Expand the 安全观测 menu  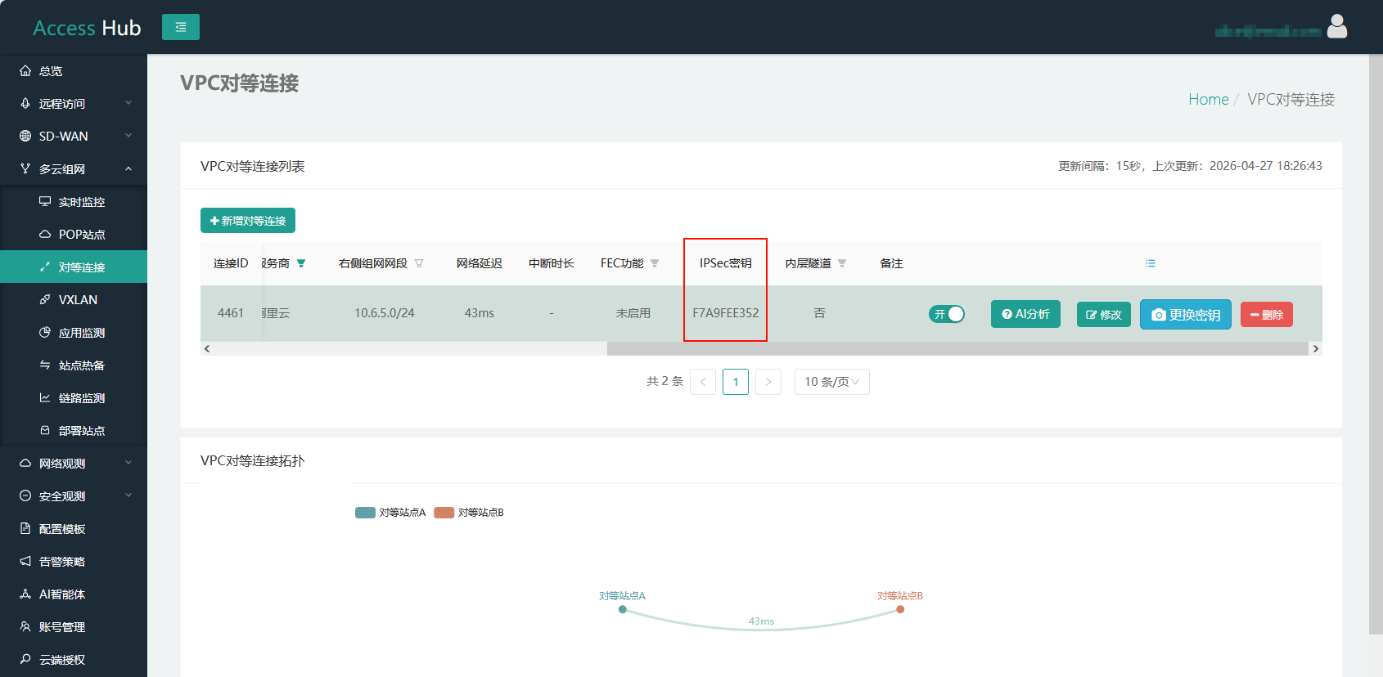pos(74,496)
